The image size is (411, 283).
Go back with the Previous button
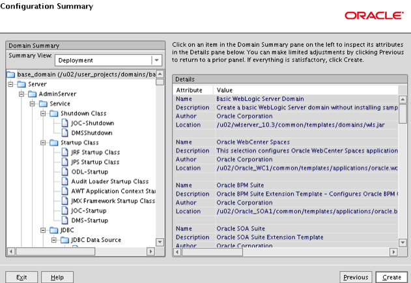356,277
